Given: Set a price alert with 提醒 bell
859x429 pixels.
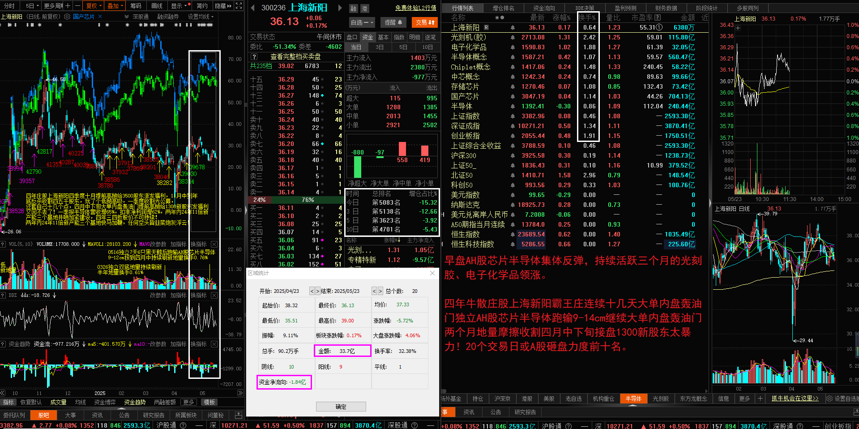Looking at the screenshot, I should point(393,22).
